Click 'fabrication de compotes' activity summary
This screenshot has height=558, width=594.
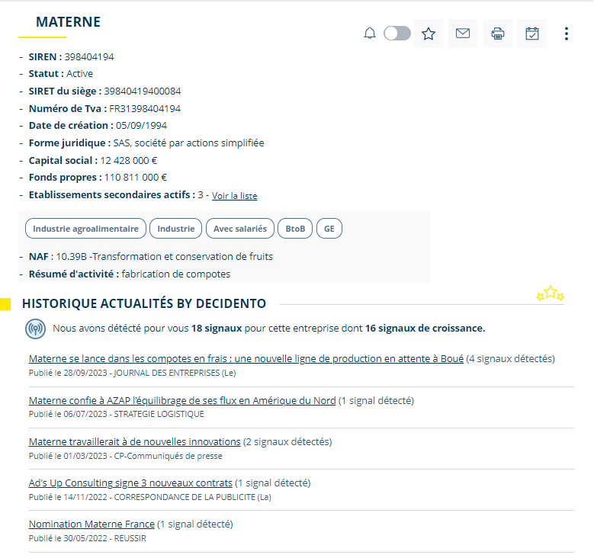click(176, 274)
